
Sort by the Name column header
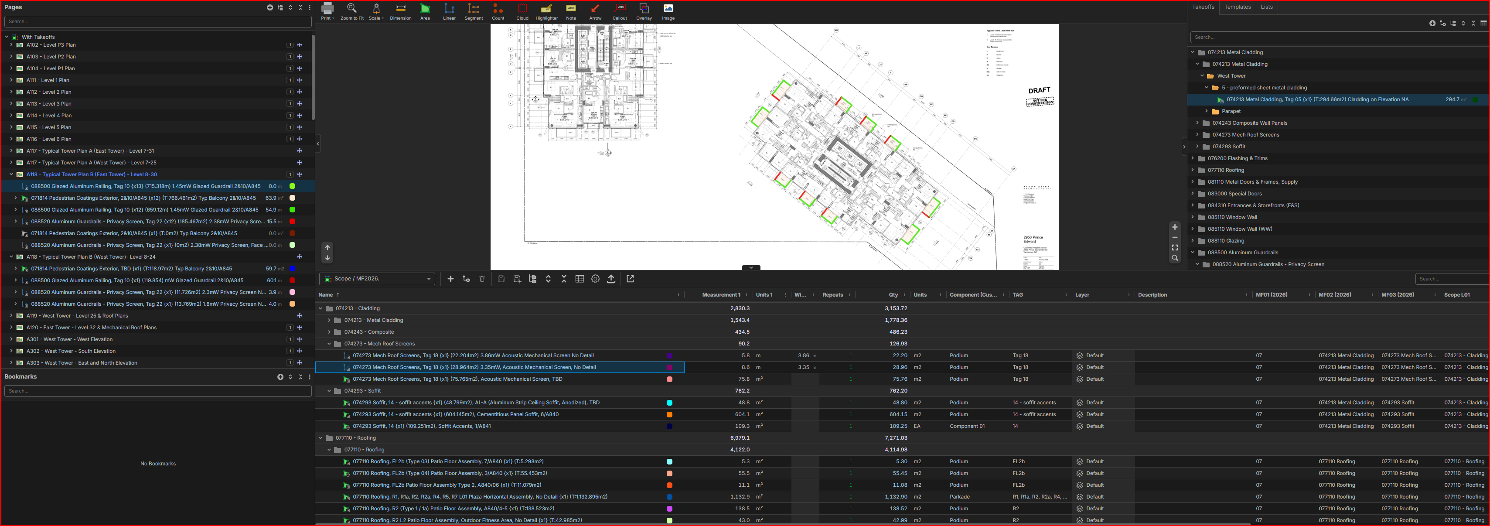tap(326, 295)
